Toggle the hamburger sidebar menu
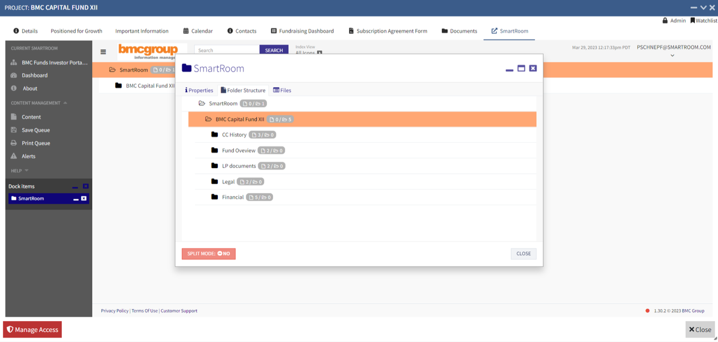 click(103, 52)
